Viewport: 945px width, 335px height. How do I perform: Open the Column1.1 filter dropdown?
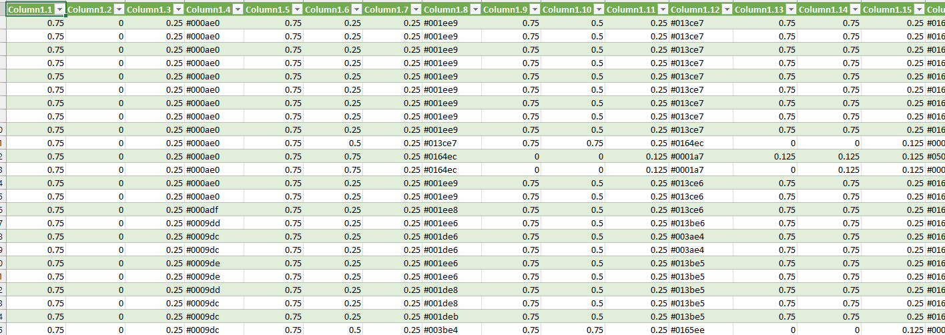pyautogui.click(x=60, y=9)
